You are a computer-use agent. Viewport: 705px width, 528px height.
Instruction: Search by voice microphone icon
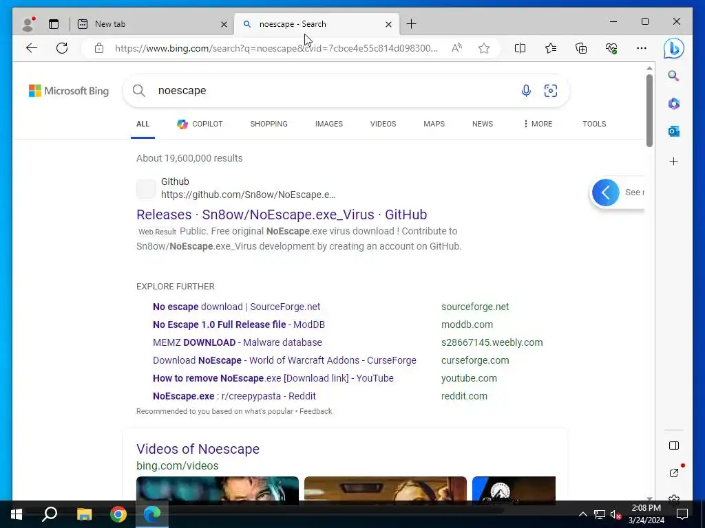point(526,91)
